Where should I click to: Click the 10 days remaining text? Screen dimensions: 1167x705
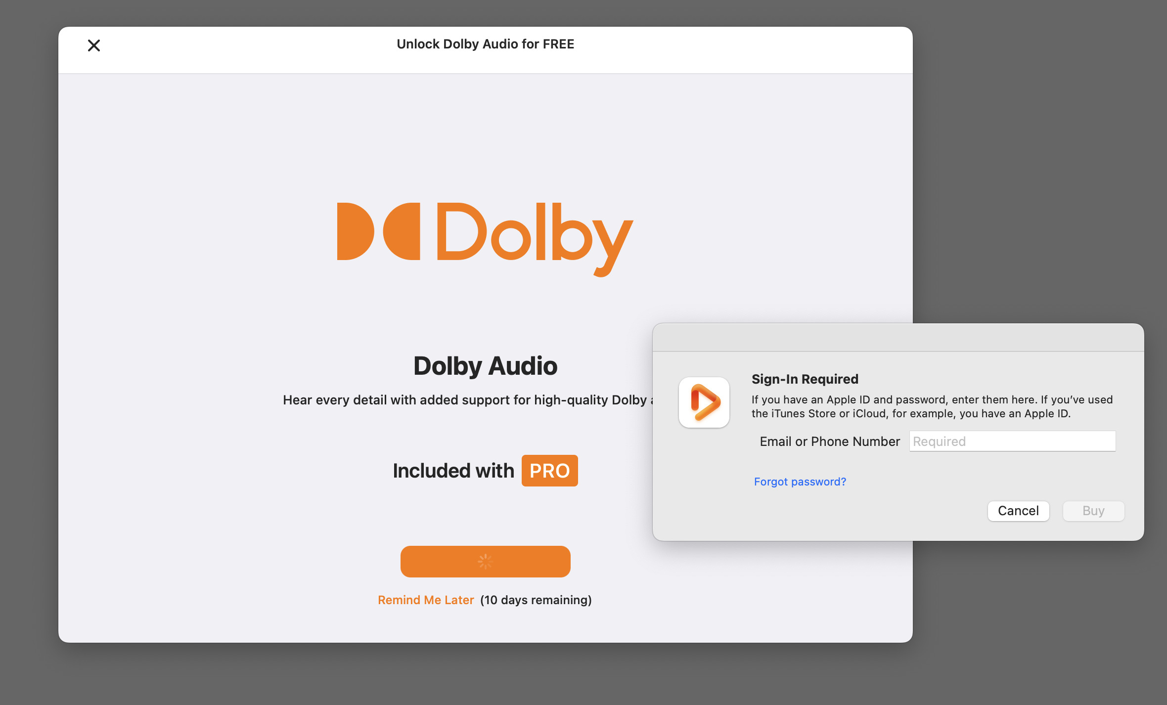point(536,600)
